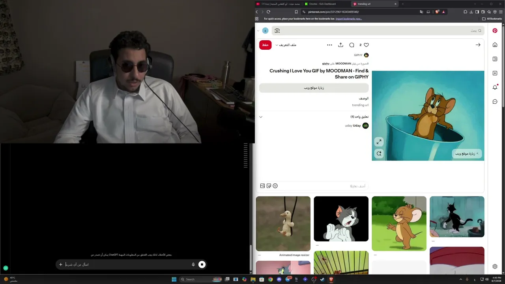The image size is (505, 284).
Task: Collapse the comments section chevron
Action: (x=260, y=117)
